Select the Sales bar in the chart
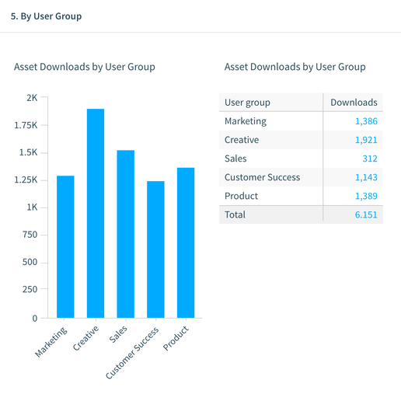The image size is (401, 401). (x=125, y=234)
